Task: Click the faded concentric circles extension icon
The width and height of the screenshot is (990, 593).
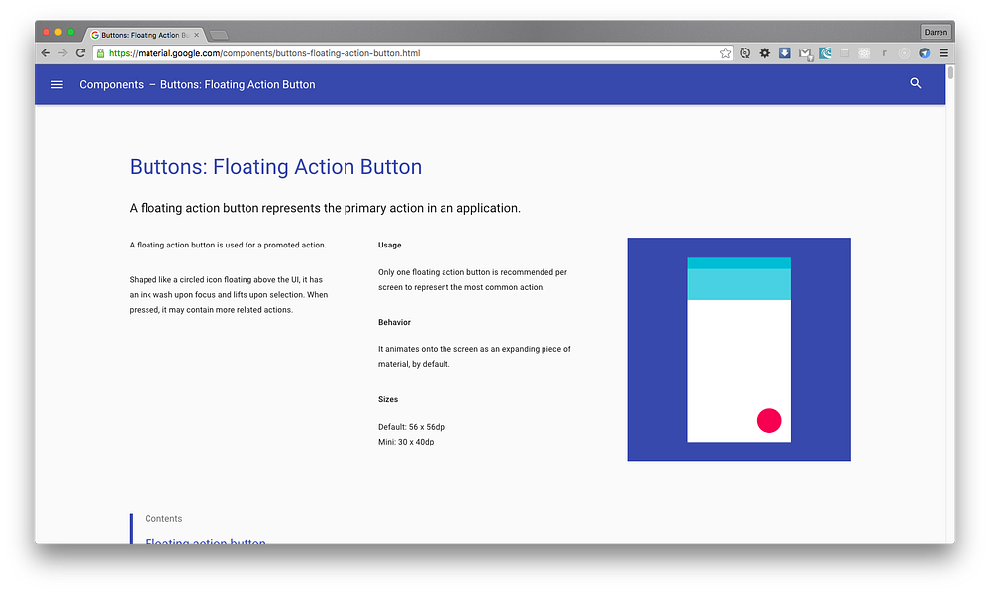Action: (x=904, y=53)
